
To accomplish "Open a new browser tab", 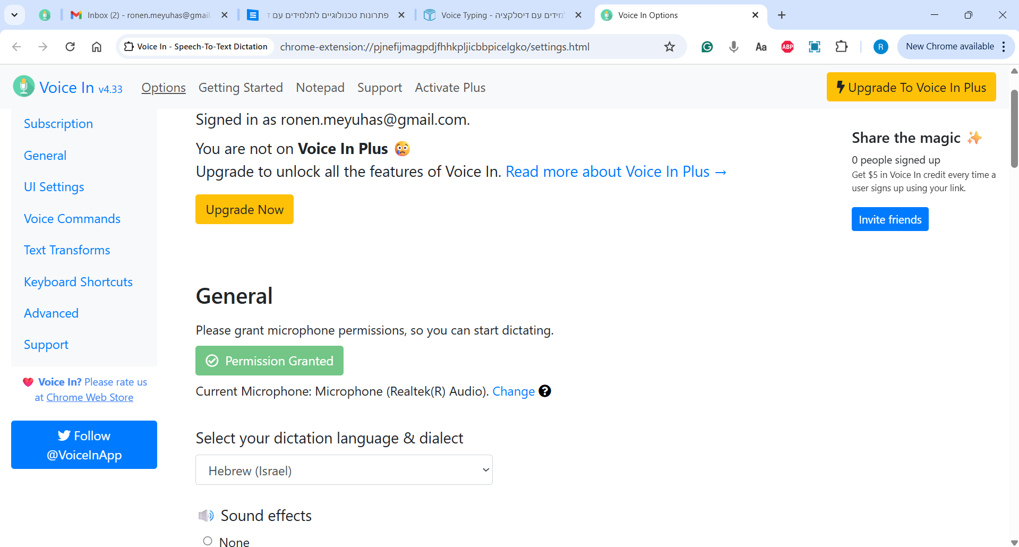I will pyautogui.click(x=782, y=15).
